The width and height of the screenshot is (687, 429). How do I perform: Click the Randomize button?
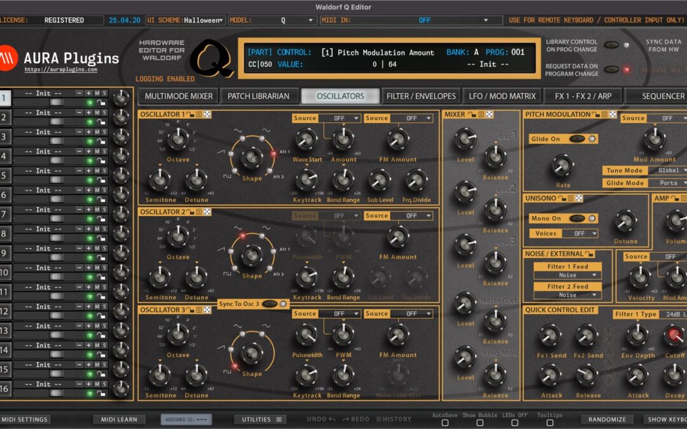[x=606, y=419]
